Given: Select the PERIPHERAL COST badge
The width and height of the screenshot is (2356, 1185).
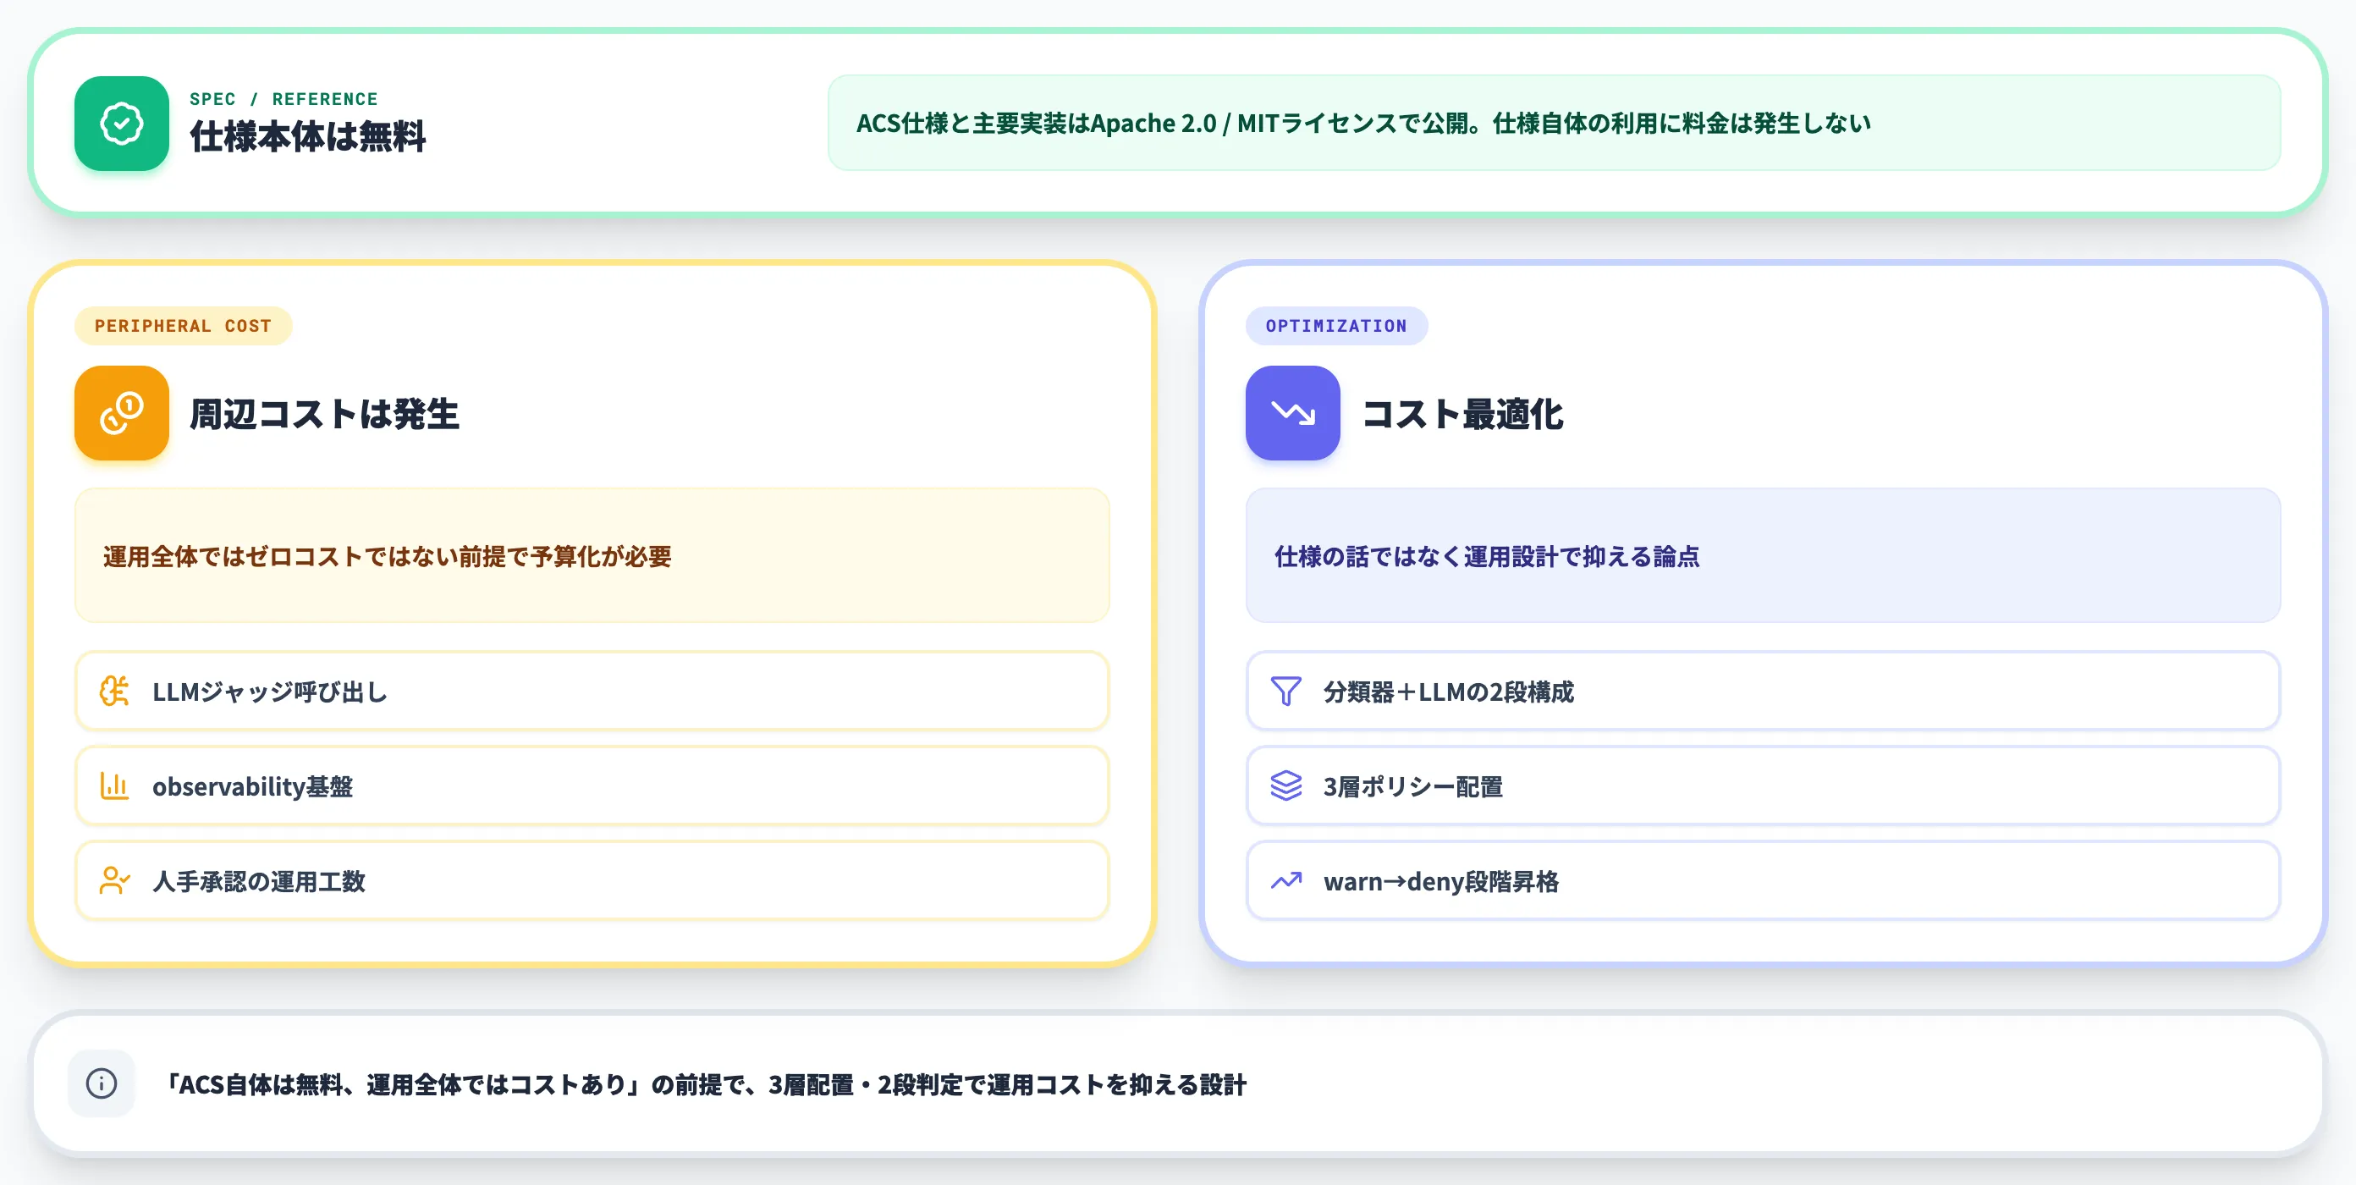Looking at the screenshot, I should [x=183, y=326].
